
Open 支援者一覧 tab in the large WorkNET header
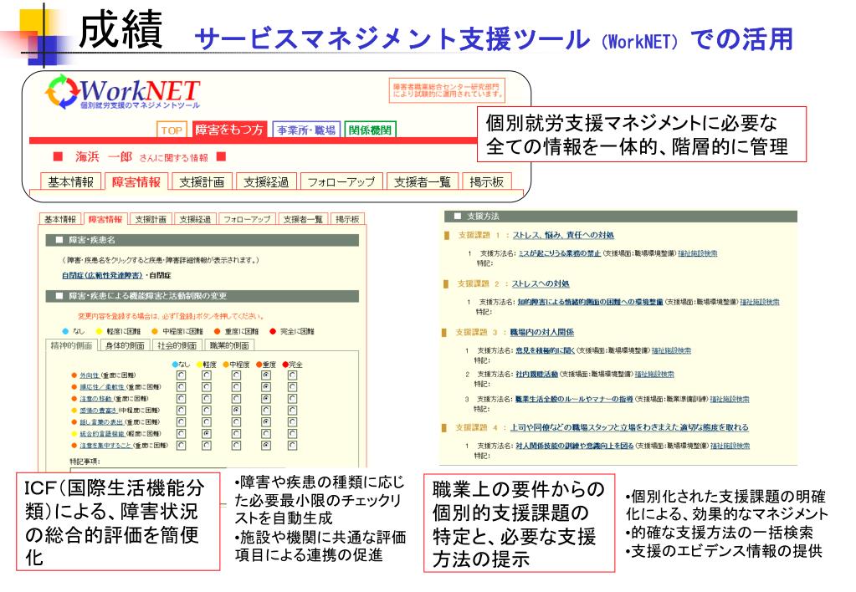423,181
